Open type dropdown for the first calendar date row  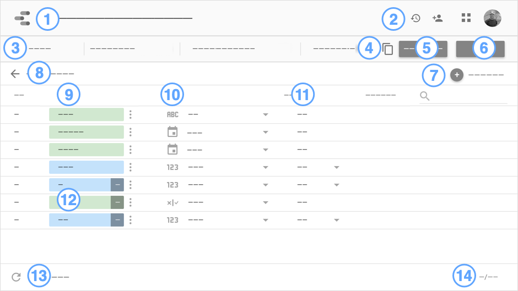tap(265, 133)
